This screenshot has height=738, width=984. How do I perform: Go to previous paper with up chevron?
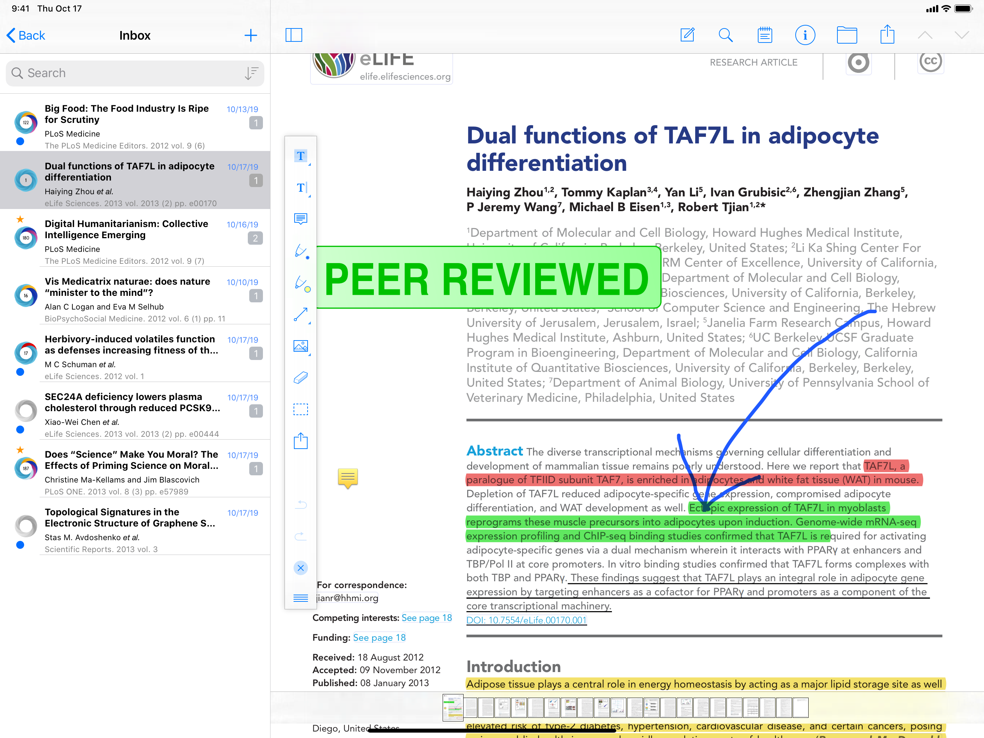point(925,35)
